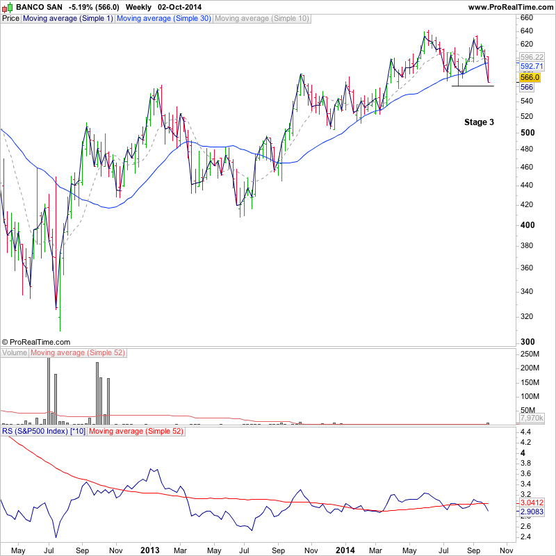Click the -5.19% (566.0) change text
The image size is (556, 556).
point(94,7)
